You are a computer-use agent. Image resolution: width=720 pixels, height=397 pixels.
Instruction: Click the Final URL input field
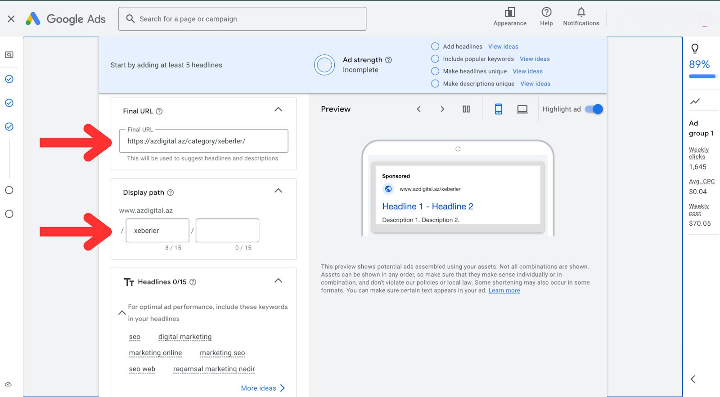(x=203, y=141)
